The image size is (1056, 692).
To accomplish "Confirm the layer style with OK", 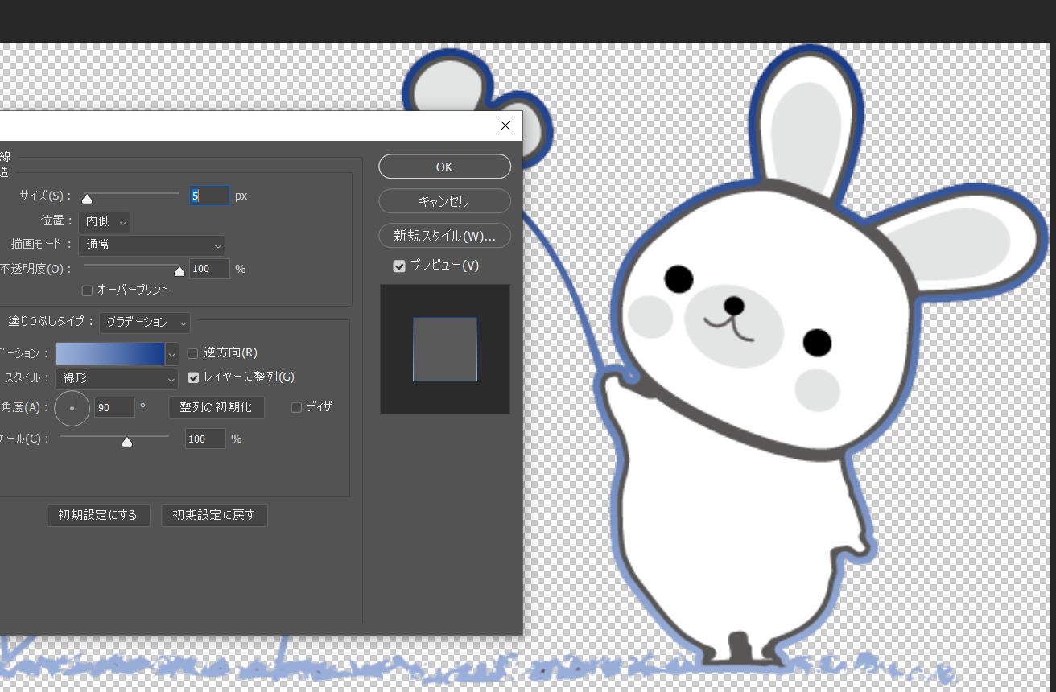I will pos(444,167).
